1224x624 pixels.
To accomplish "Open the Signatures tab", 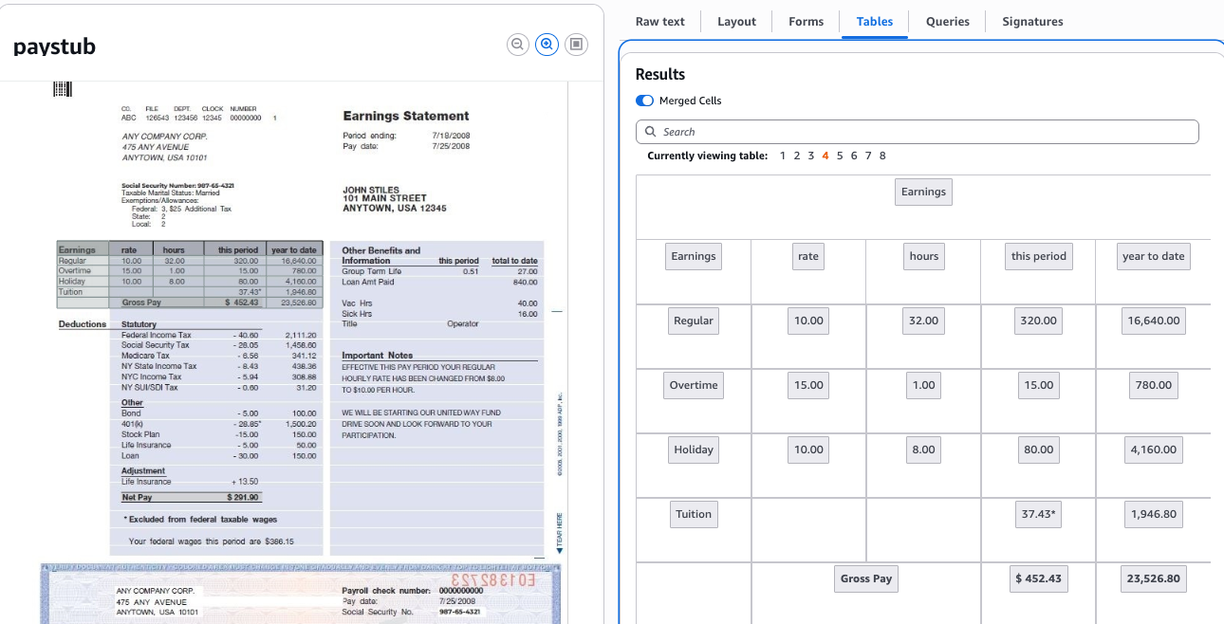I will tap(1032, 22).
